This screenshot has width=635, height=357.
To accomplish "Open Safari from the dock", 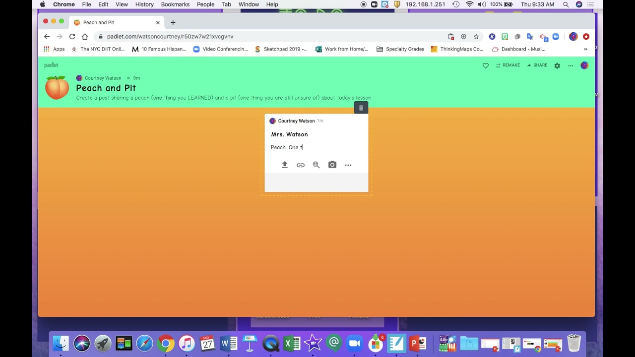I will point(145,343).
